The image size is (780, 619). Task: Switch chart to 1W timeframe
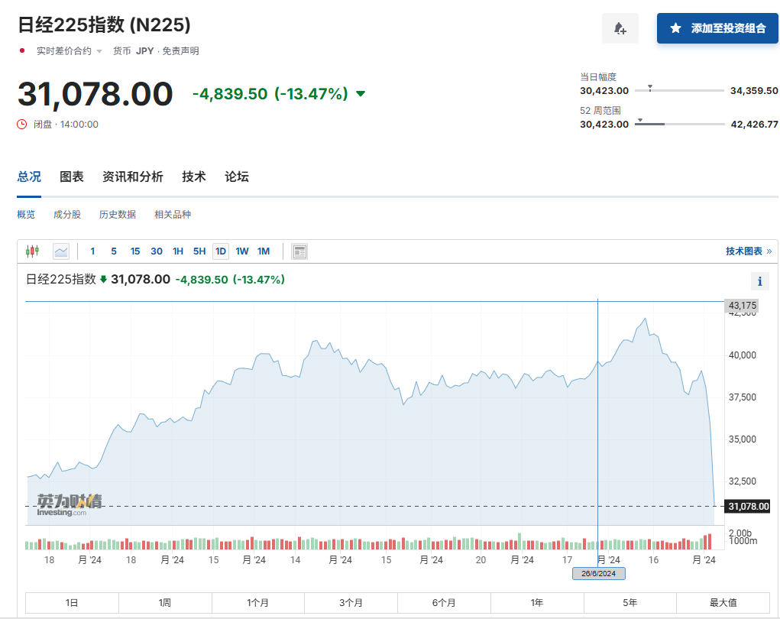tap(242, 251)
